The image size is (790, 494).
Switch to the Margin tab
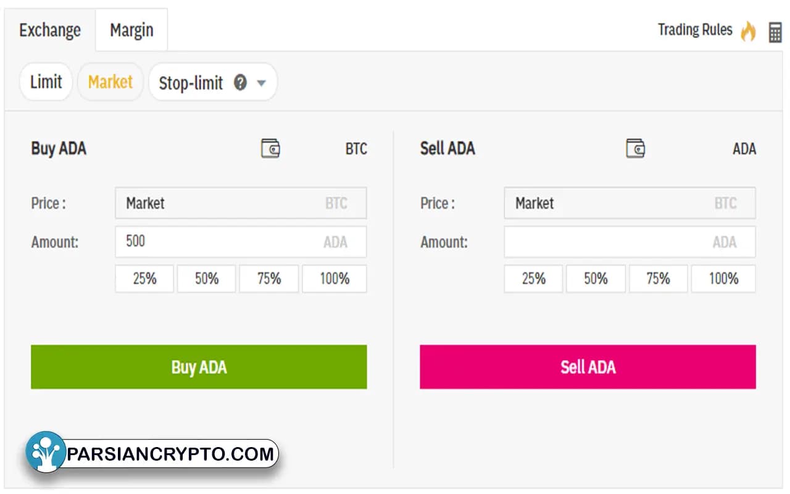(x=131, y=30)
